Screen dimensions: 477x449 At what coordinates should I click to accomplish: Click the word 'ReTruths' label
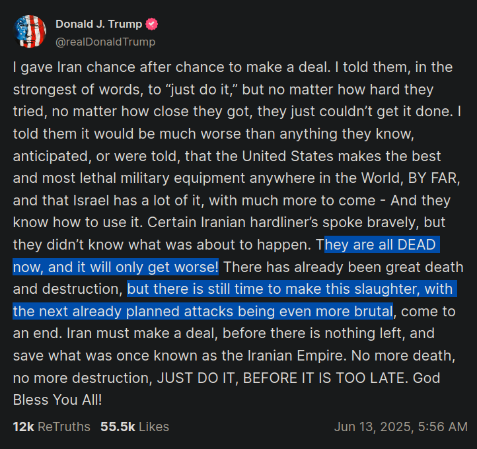[x=64, y=427]
